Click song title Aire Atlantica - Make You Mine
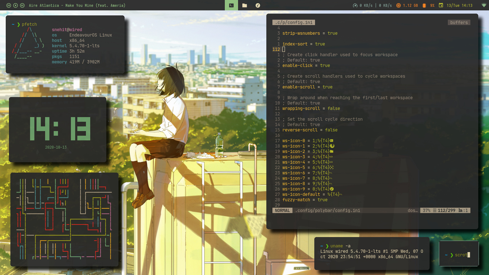 (x=77, y=5)
